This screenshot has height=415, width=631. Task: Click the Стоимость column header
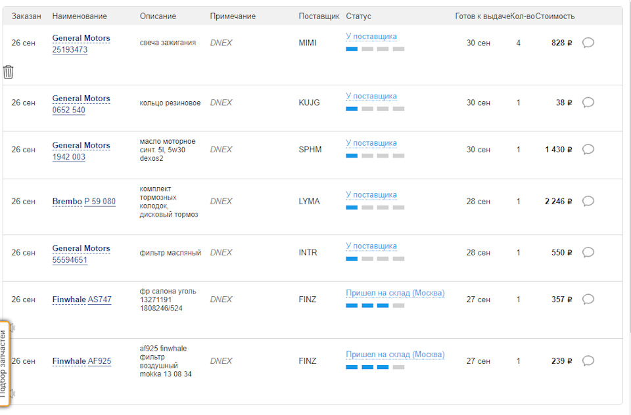click(x=555, y=16)
